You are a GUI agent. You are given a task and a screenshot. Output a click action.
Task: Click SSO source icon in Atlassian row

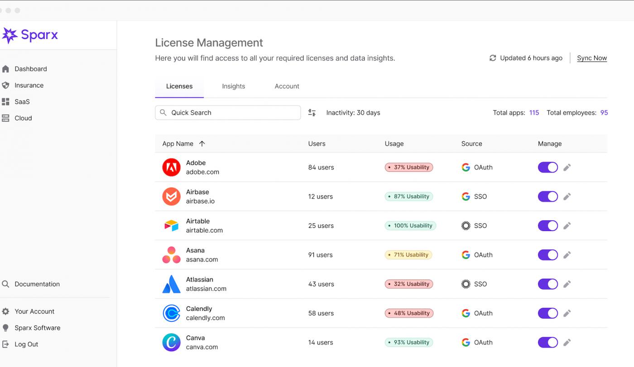pyautogui.click(x=466, y=284)
